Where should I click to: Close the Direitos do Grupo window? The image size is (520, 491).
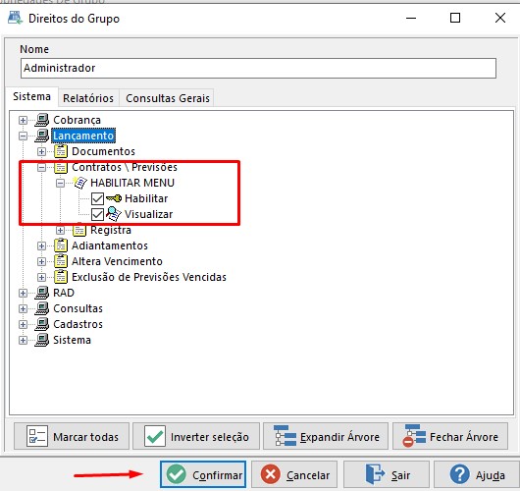500,18
